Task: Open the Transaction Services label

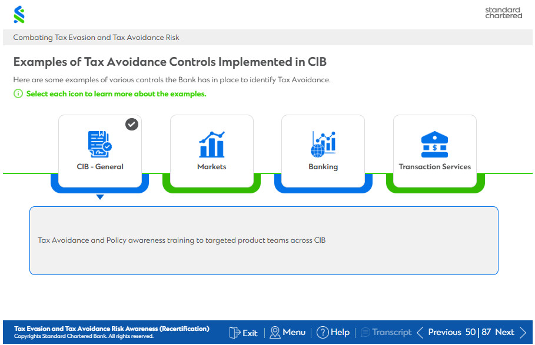Action: click(435, 166)
